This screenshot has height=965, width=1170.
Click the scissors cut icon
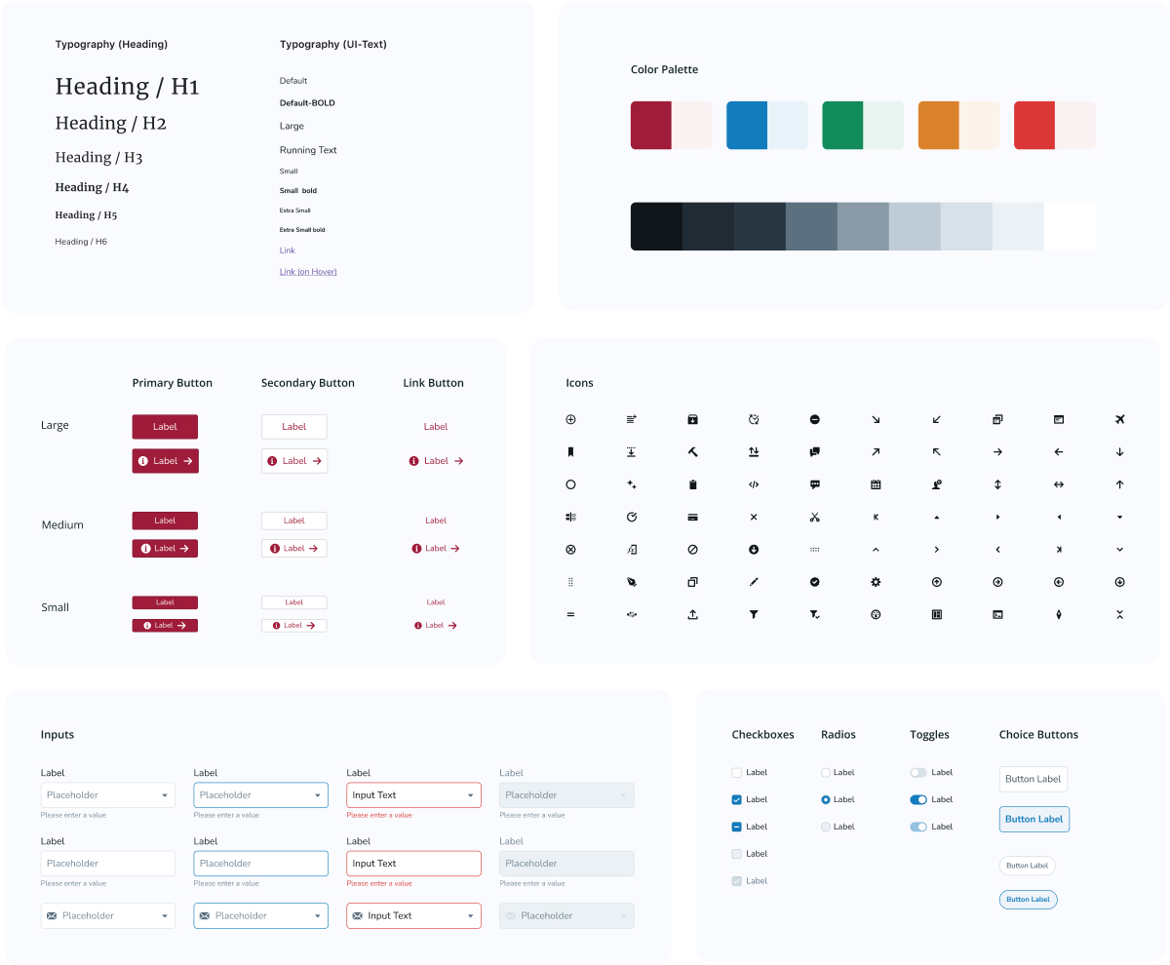tap(815, 517)
